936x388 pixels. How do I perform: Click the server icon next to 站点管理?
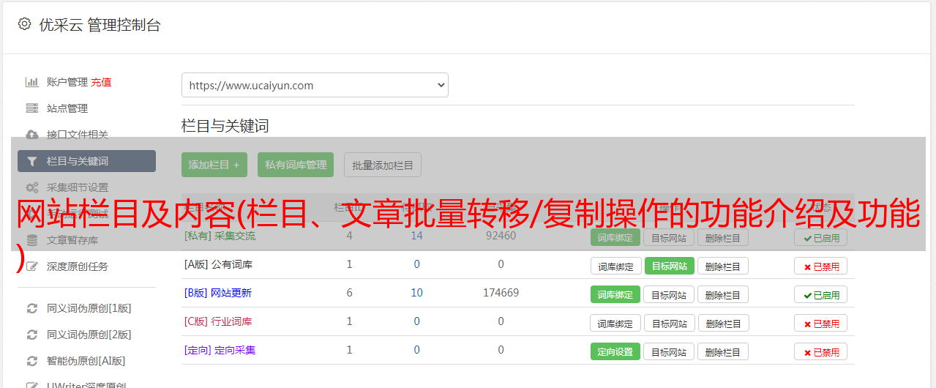pos(32,108)
